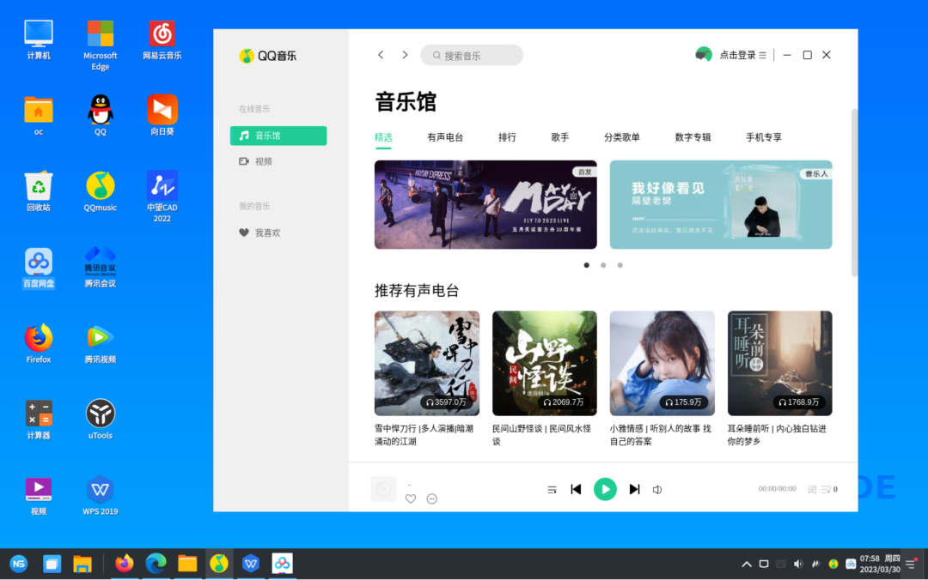
Task: Click the uTools desktop icon
Action: coord(100,420)
